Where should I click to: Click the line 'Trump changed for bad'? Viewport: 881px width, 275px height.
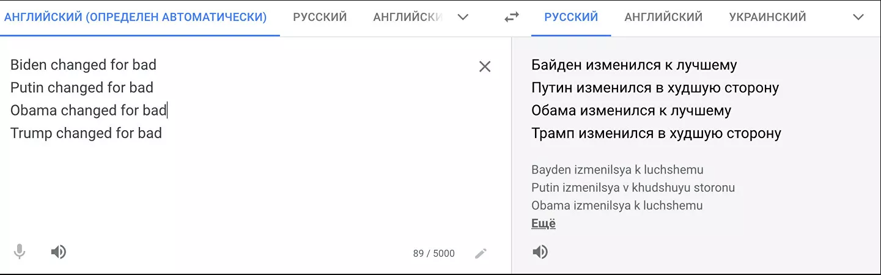pos(86,133)
